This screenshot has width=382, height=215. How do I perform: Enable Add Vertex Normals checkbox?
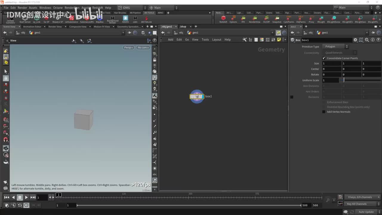tap(324, 112)
